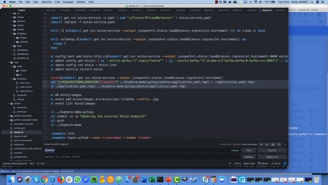Open Safari from the Dock
The image size is (328, 185).
click(52, 179)
